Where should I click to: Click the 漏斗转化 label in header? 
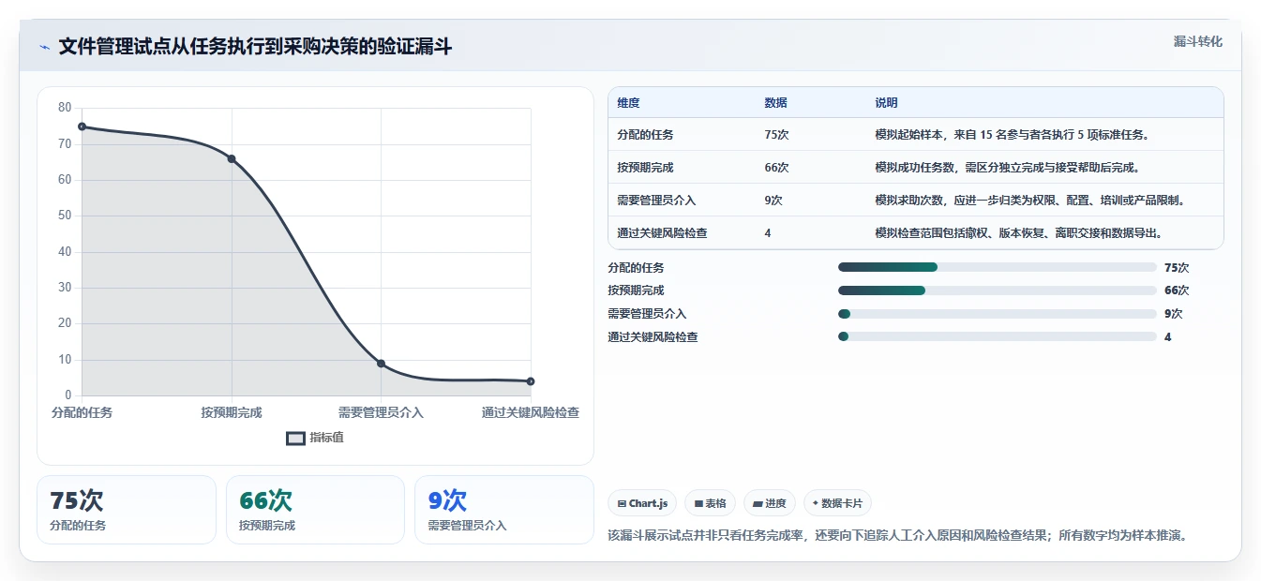(x=1197, y=41)
